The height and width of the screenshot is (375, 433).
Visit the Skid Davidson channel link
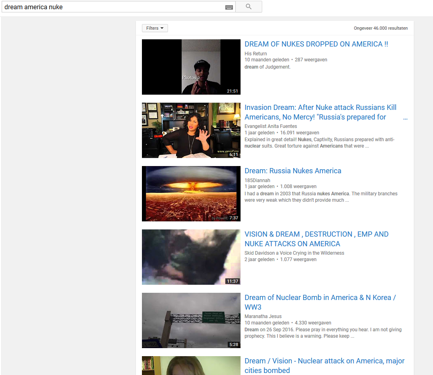click(294, 253)
